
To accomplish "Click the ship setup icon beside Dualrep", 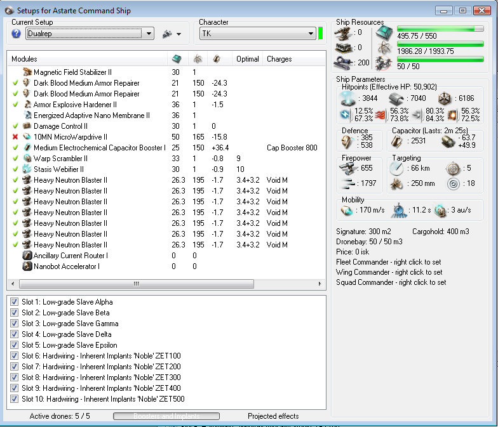I will (x=168, y=34).
